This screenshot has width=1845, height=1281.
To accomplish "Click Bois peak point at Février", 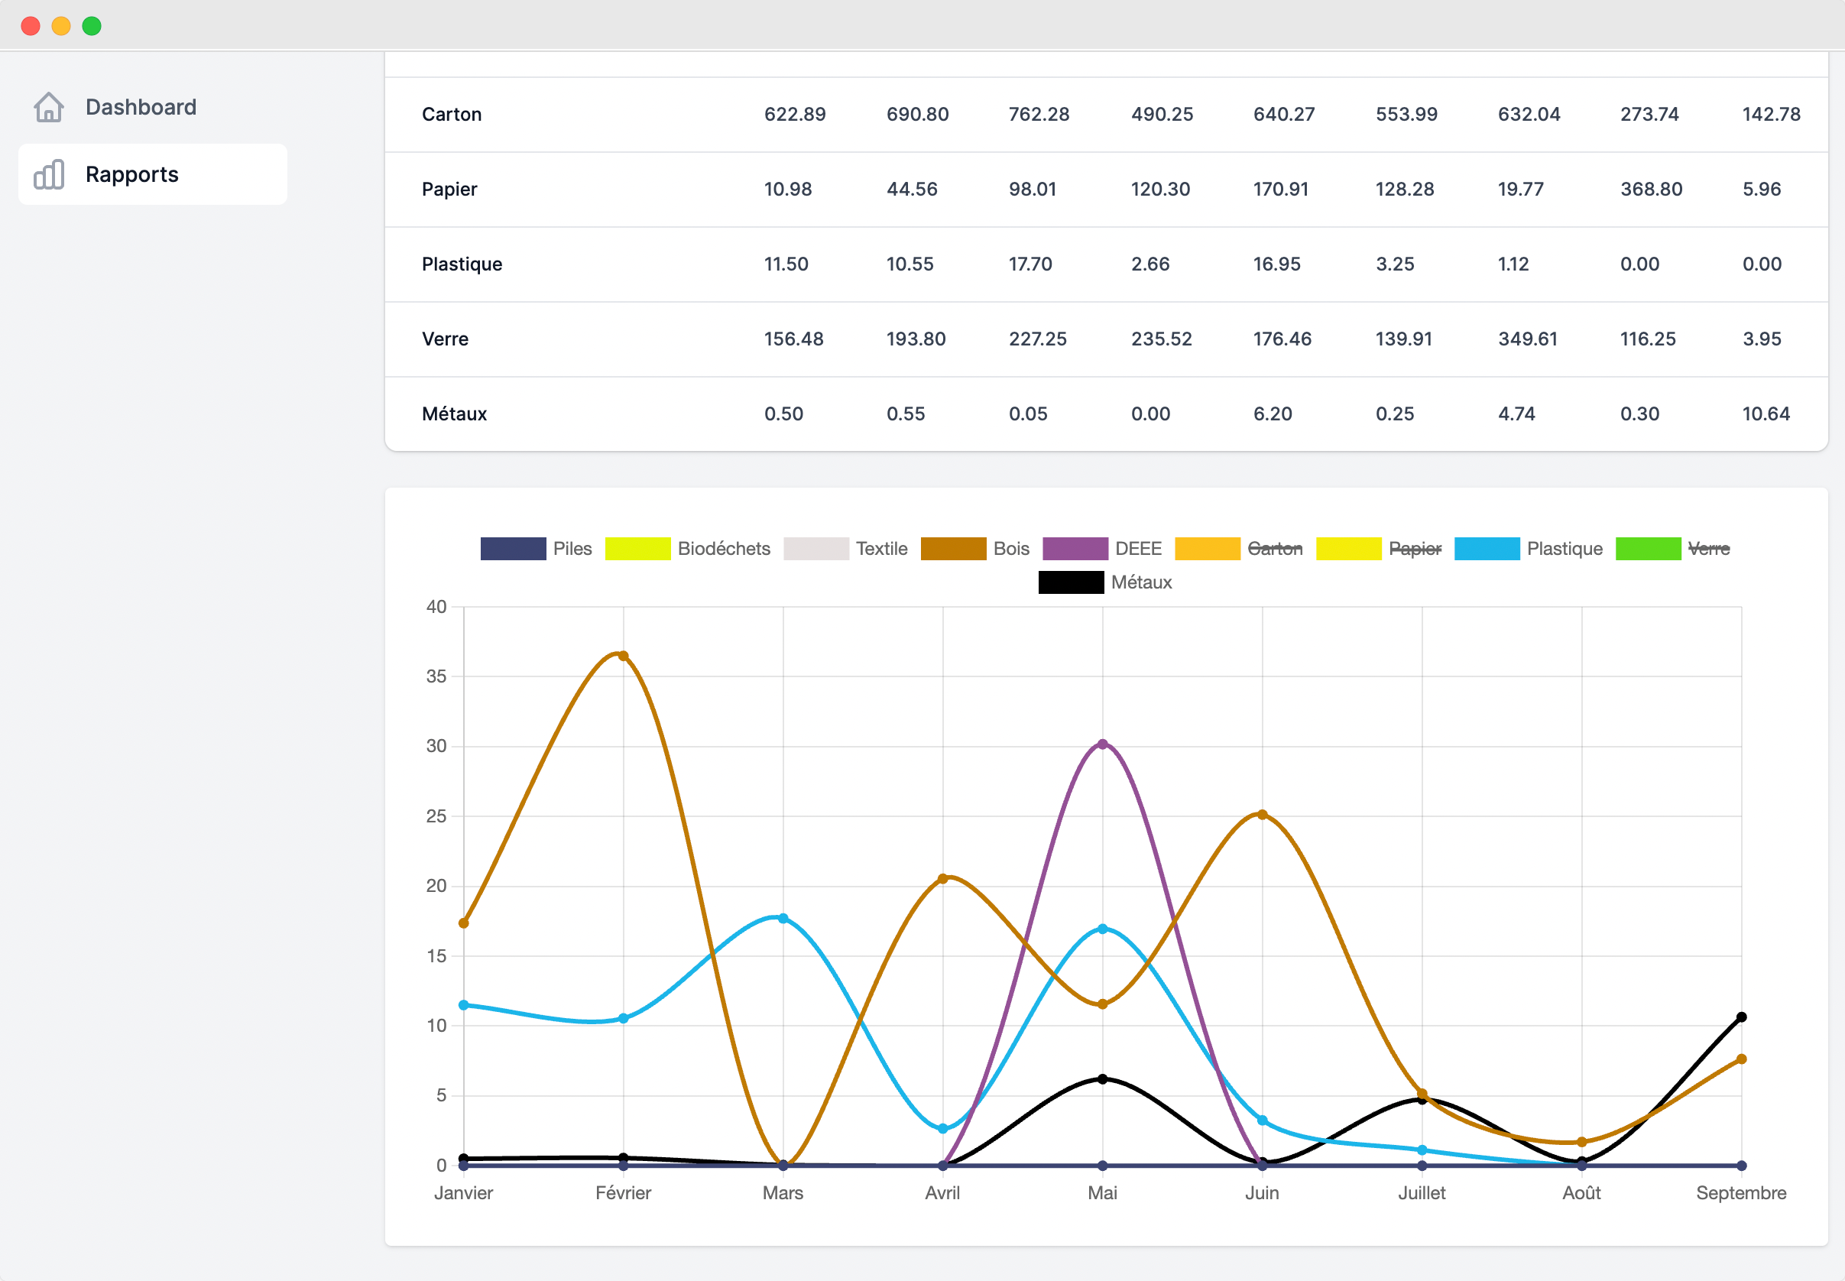I will (x=623, y=656).
